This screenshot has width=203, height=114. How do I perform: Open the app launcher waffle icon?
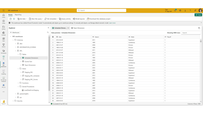tap(4, 10)
